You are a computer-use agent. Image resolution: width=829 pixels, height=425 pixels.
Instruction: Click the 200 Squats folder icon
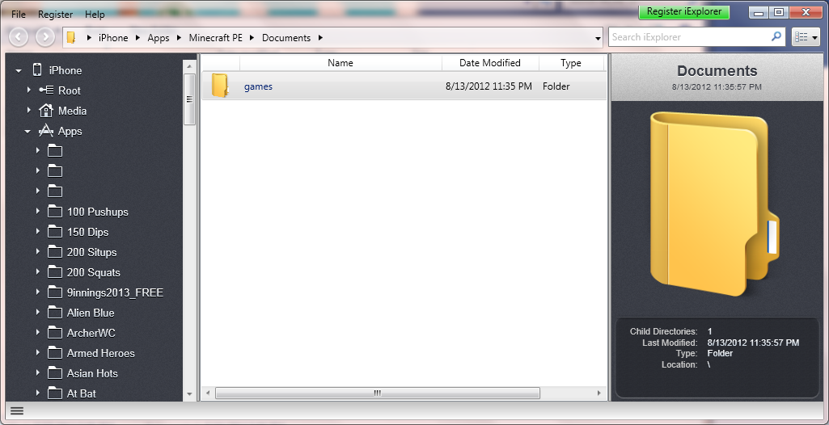[55, 272]
